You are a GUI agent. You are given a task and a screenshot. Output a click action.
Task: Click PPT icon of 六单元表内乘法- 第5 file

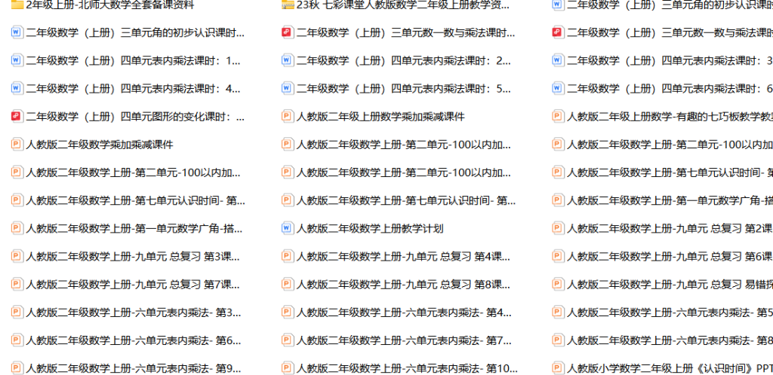click(558, 312)
